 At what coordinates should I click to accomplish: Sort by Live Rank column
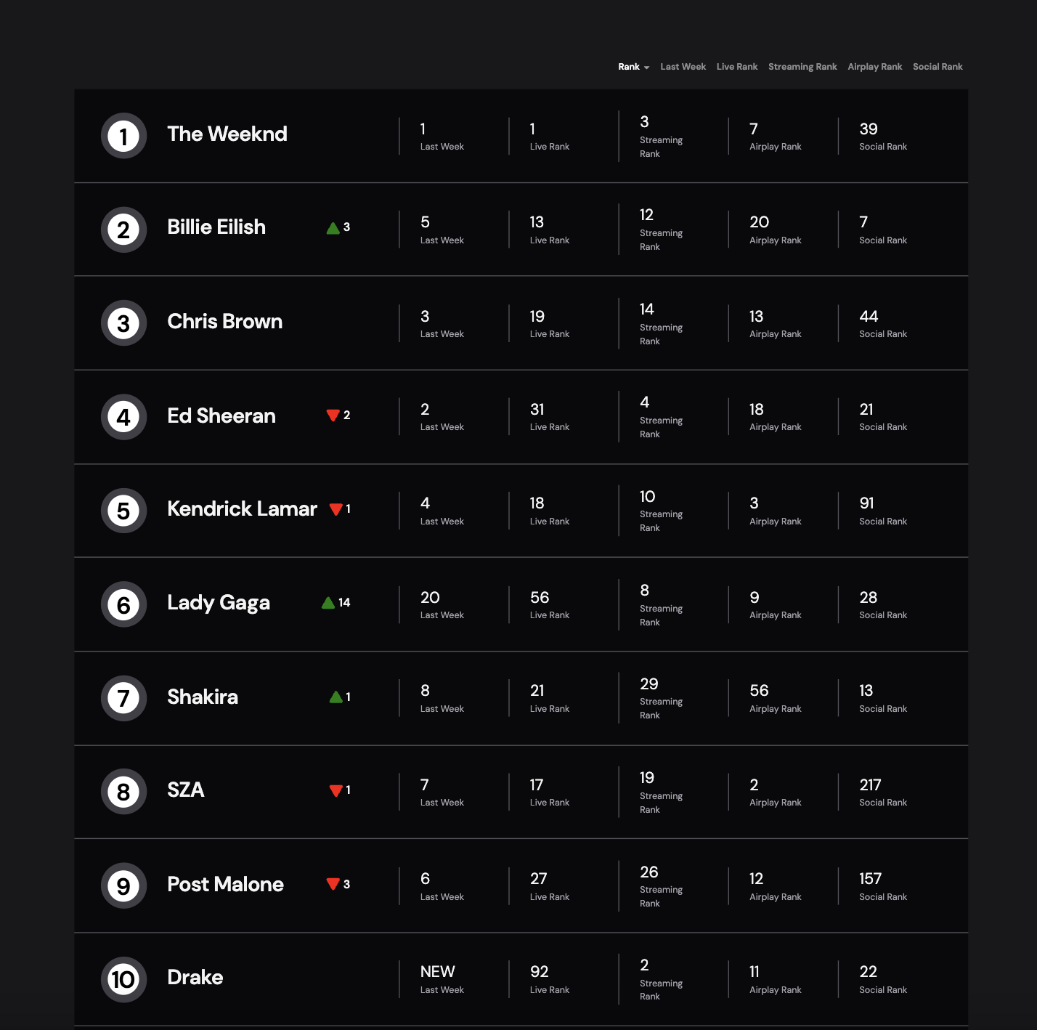pos(737,67)
